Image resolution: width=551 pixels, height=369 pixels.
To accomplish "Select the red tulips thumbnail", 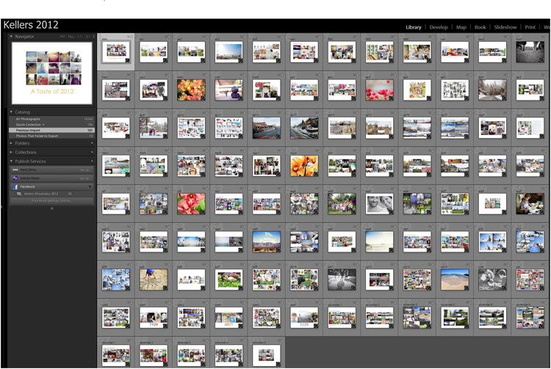I will point(380,89).
